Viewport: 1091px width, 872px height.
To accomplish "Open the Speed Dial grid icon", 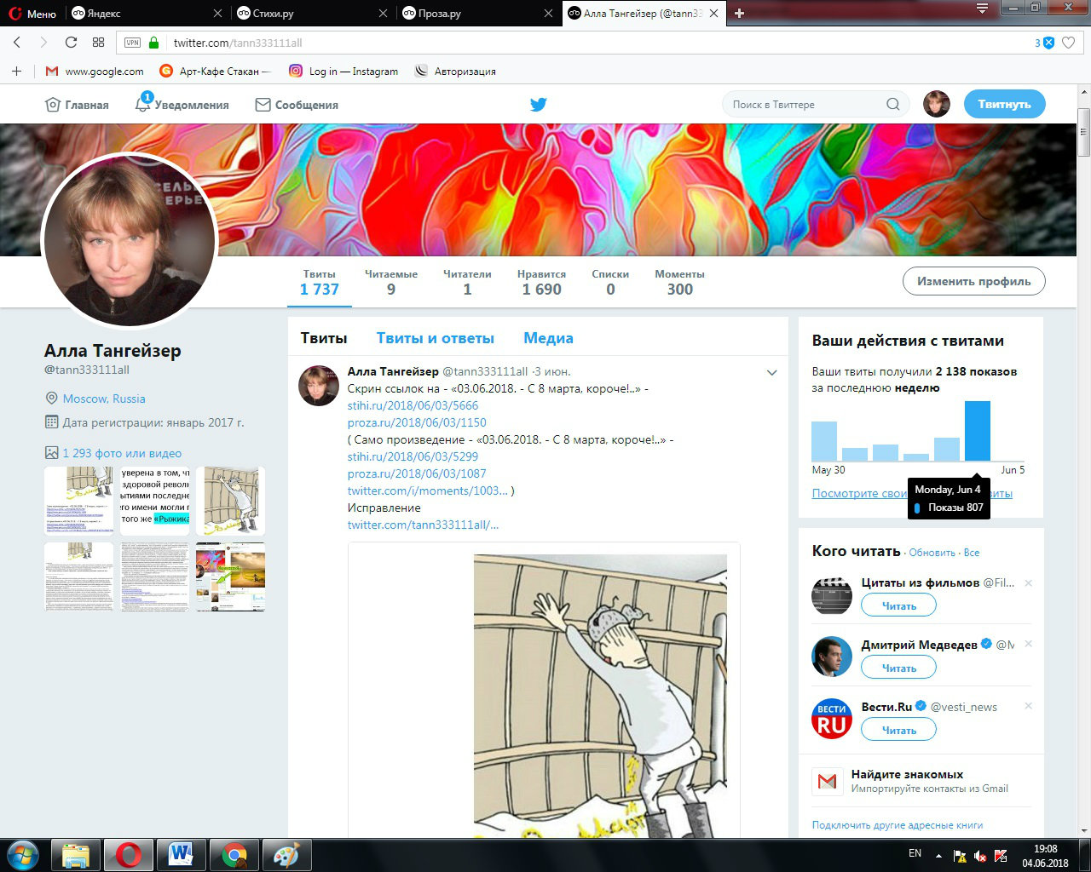I will (98, 43).
